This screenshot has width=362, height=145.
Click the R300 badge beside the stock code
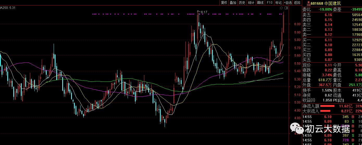click(x=308, y=4)
